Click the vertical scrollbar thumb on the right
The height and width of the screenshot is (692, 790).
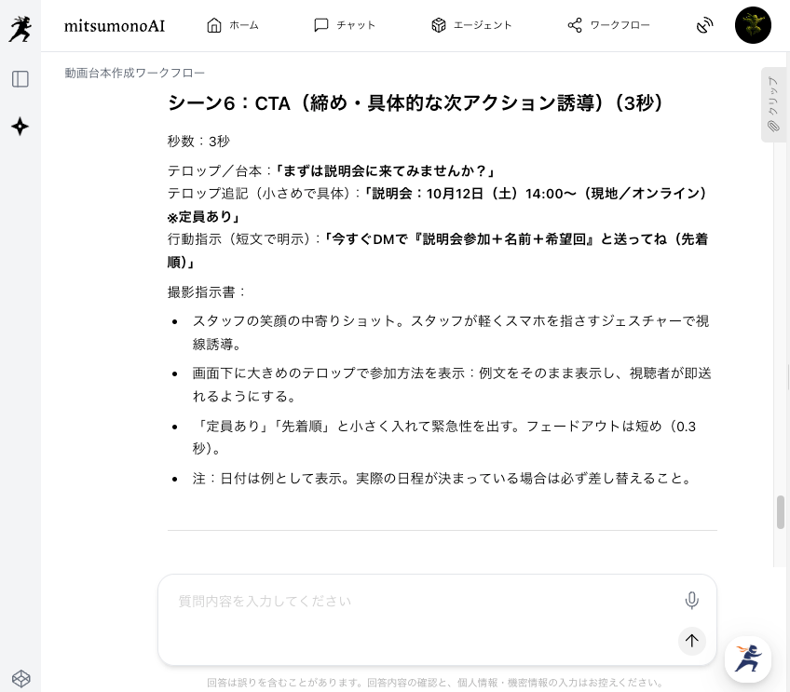coord(781,512)
